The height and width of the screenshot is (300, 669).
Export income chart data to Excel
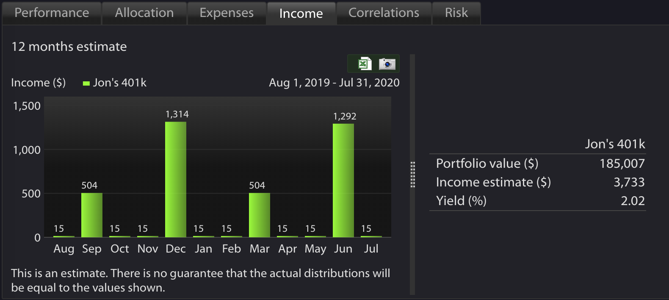[x=365, y=64]
